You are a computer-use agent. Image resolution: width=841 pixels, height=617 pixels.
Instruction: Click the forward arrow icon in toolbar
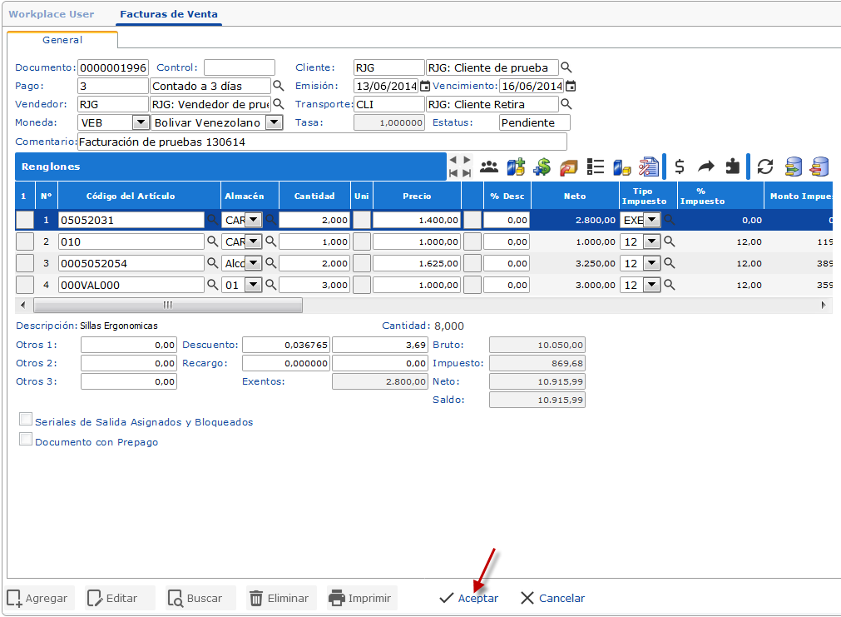705,167
